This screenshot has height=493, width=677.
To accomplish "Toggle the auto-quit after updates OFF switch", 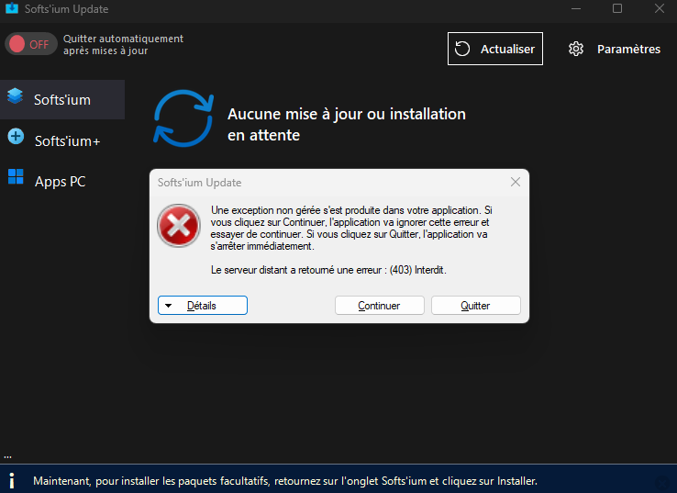I will tap(31, 44).
